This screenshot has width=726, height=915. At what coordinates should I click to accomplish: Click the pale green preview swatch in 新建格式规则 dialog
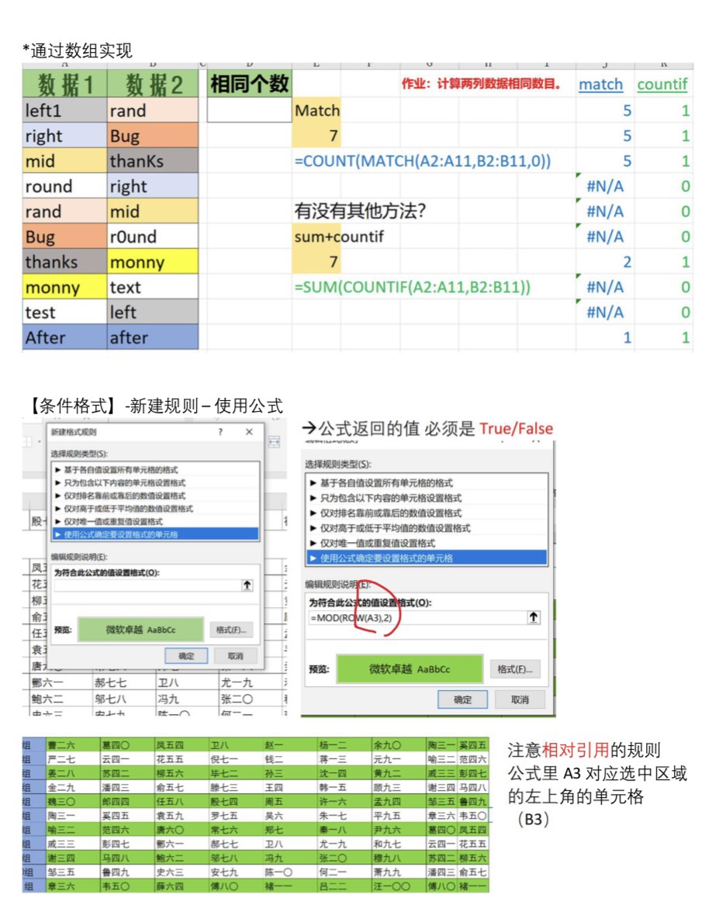(x=140, y=630)
